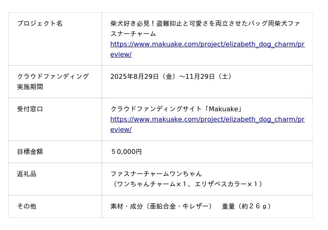Select the 目標金額 row label
Screen dimensions: 328x230
pos(30,152)
